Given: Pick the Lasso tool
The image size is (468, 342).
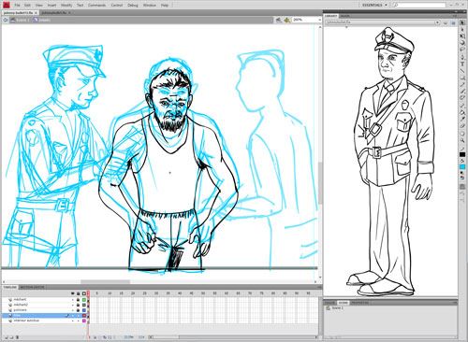Looking at the screenshot, I should [x=462, y=50].
